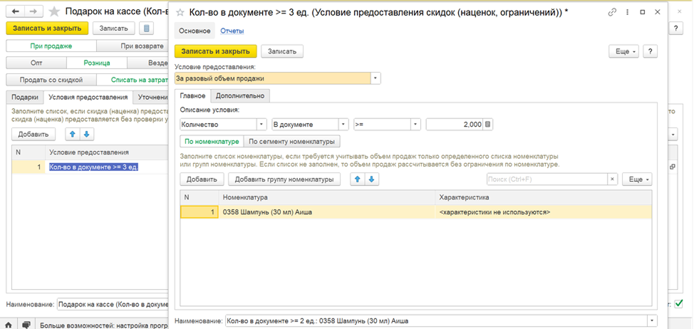Select the При продаже toggle
The width and height of the screenshot is (694, 329).
[51, 46]
